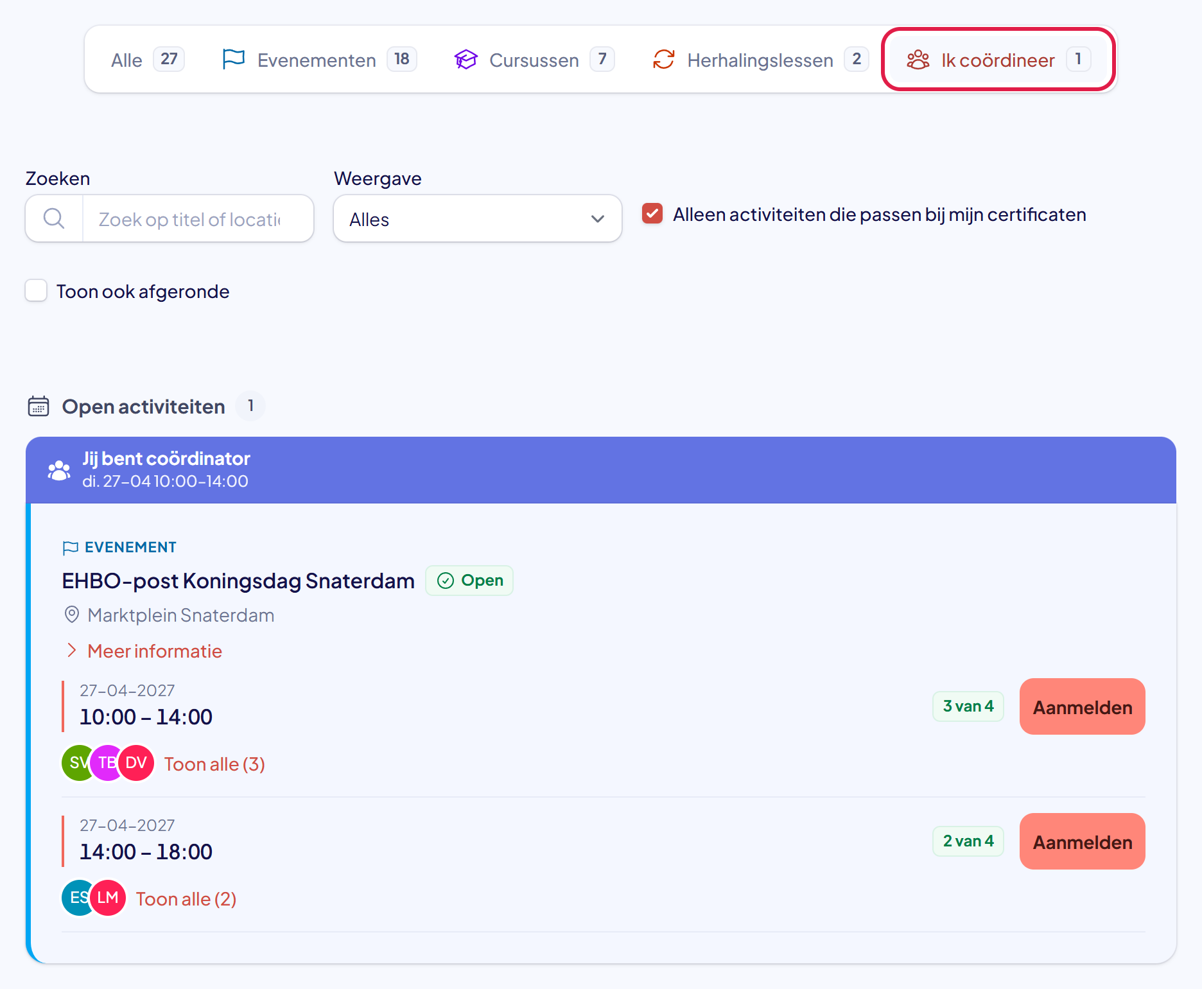Open the Weergave dropdown showing Alles
This screenshot has height=989, width=1202.
[478, 219]
